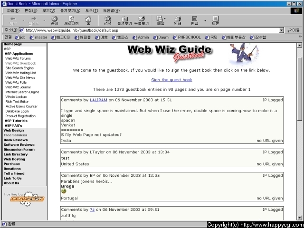Open Web Wiz Polls sidebar link
The image size is (304, 228).
pyautogui.click(x=16, y=82)
